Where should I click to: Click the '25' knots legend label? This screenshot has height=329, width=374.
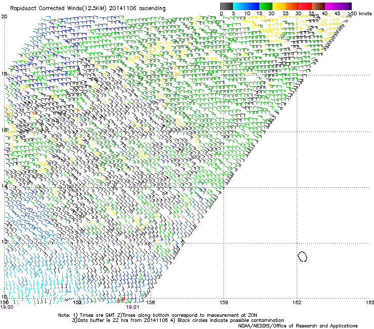[x=285, y=14]
